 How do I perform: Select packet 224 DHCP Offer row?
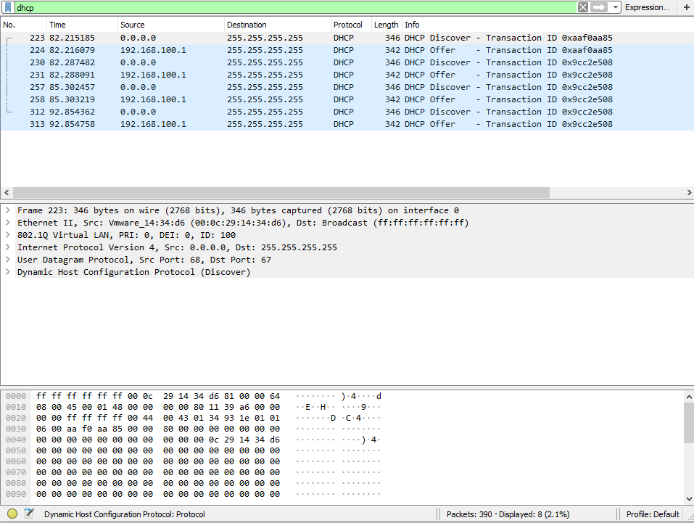290,50
